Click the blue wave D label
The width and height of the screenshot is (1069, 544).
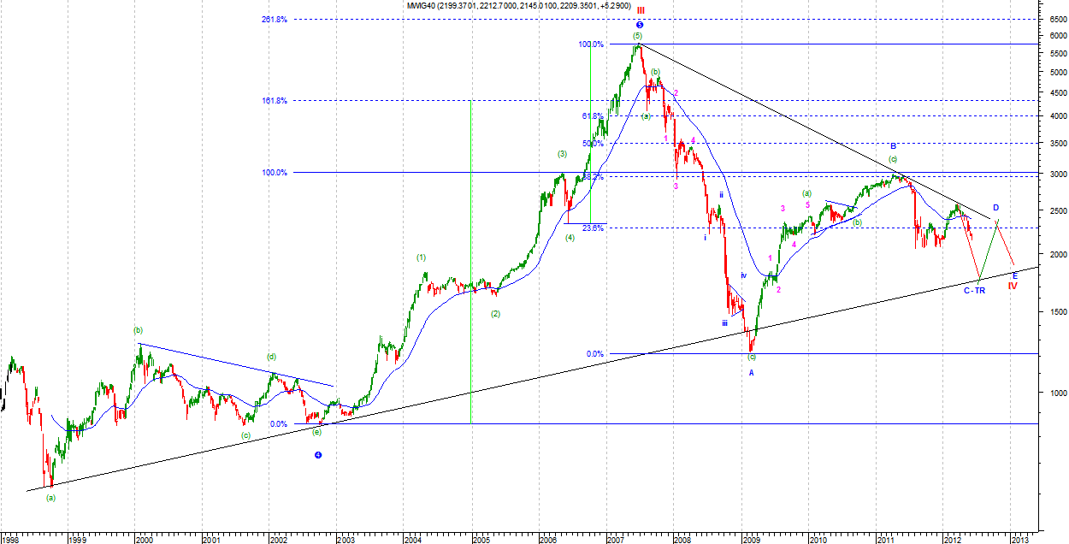[x=995, y=208]
